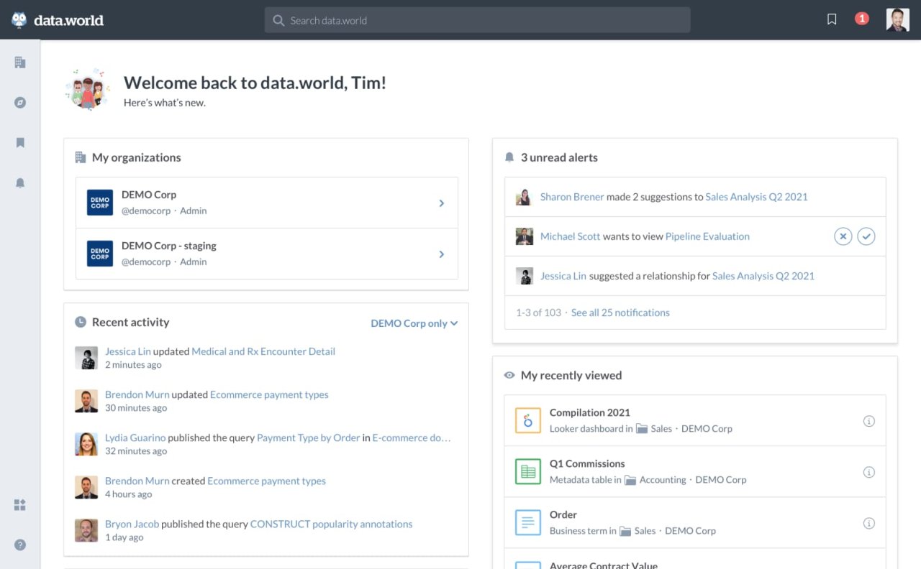The width and height of the screenshot is (921, 569).
Task: Open Michael Scott's profile link
Action: [570, 236]
